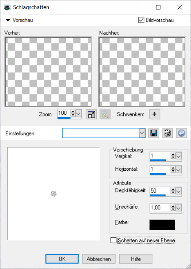
Task: Open the Einstellungen presets dropdown
Action: [x=142, y=133]
